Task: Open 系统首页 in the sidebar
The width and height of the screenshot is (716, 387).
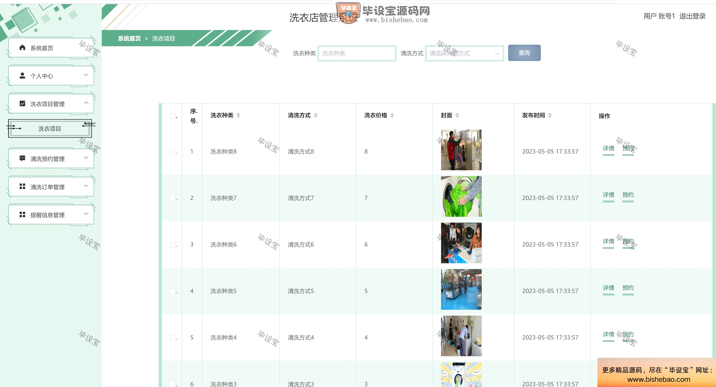Action: click(51, 48)
